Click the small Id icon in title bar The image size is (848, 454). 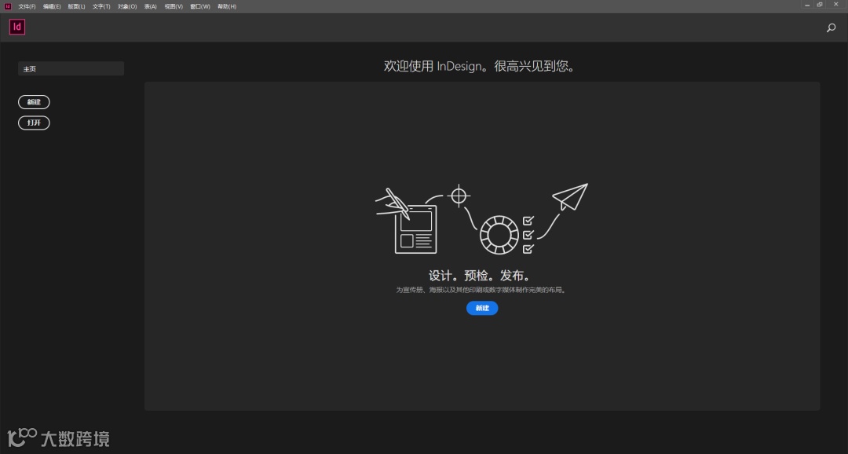pos(8,6)
